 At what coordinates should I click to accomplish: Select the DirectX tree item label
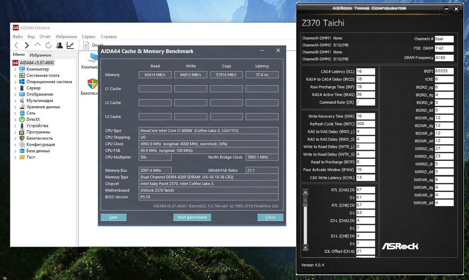point(33,119)
